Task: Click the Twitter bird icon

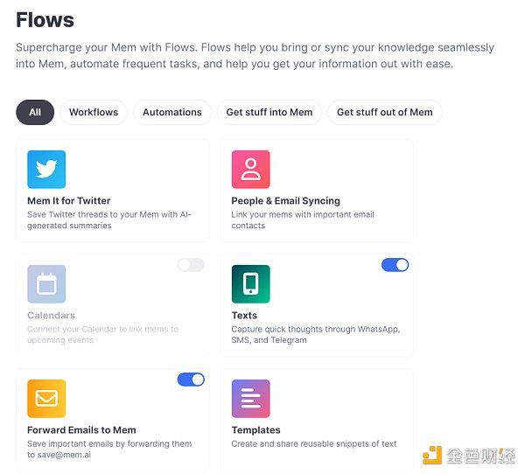Action: pos(46,170)
